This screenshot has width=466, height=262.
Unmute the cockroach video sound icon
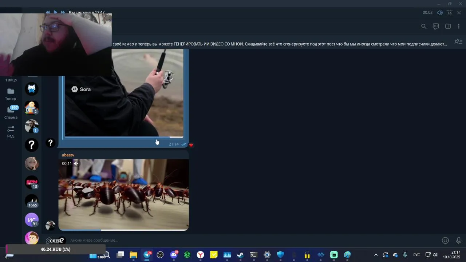[x=76, y=164]
